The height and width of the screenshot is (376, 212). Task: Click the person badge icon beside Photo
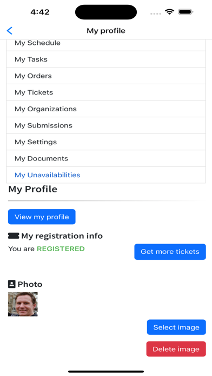tap(12, 284)
